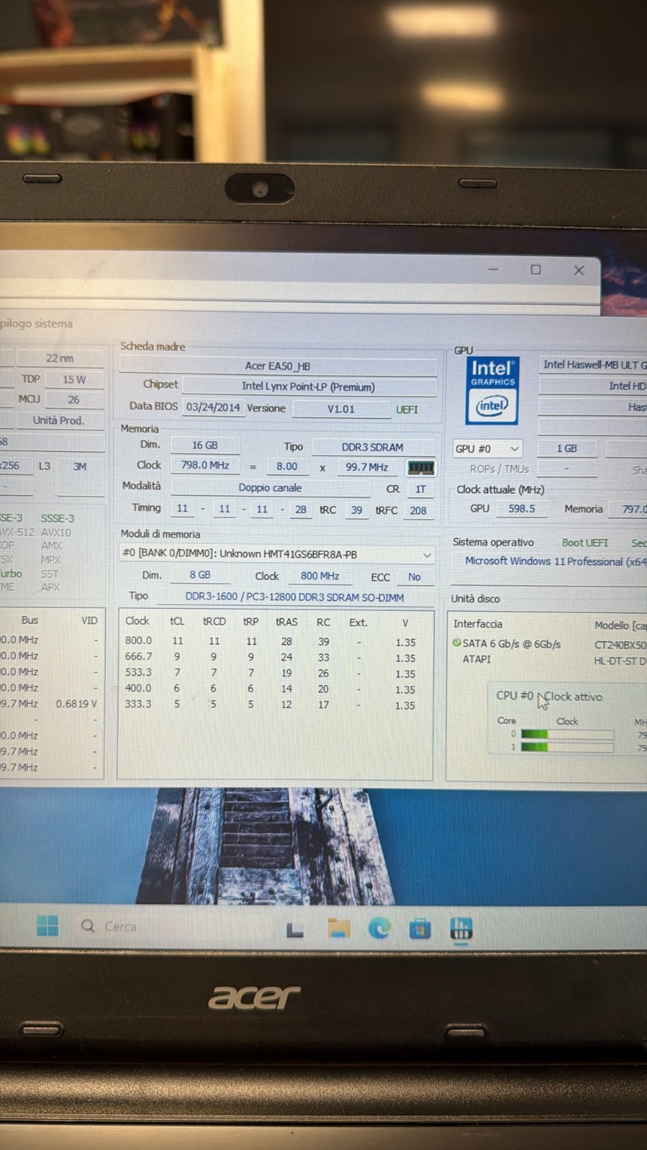Click Microsoft Windows 11 Professional text
647x1150 pixels.
(556, 561)
